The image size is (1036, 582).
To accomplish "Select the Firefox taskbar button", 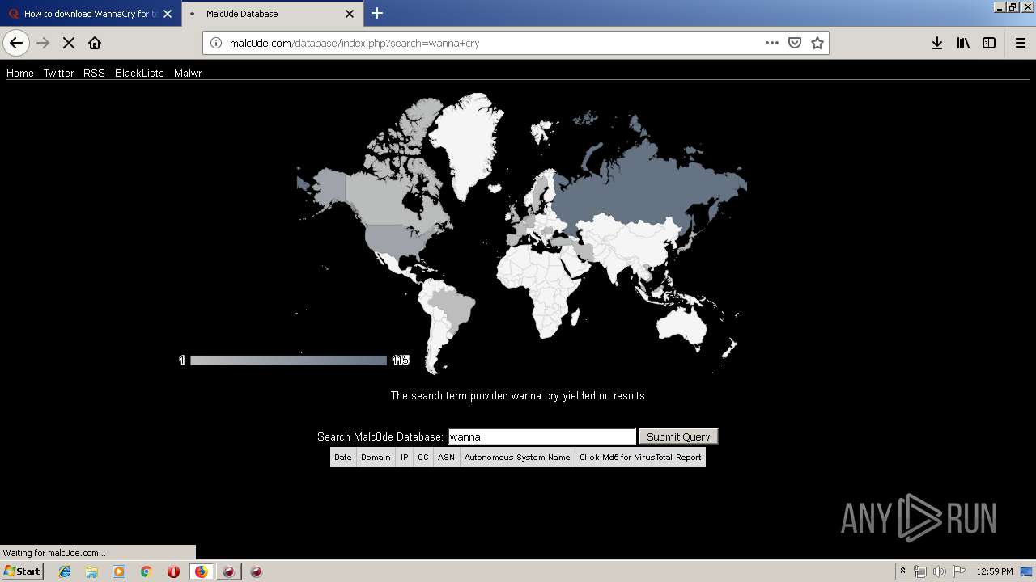I will [201, 571].
